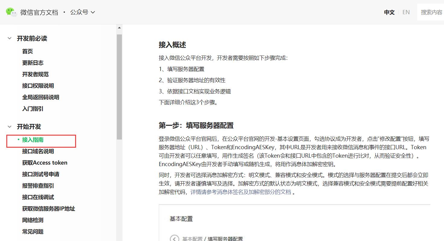Select 接入指南 in the sidebar
Screen dimensions: 444x241
[x=33, y=140]
